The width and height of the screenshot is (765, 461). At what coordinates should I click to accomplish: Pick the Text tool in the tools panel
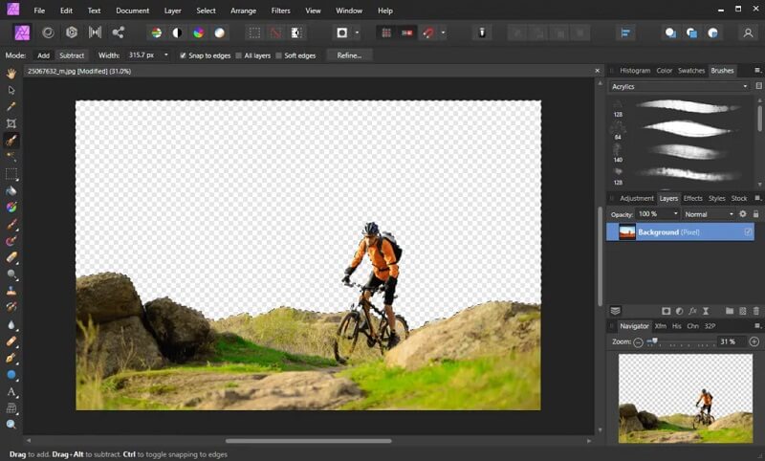click(x=11, y=391)
